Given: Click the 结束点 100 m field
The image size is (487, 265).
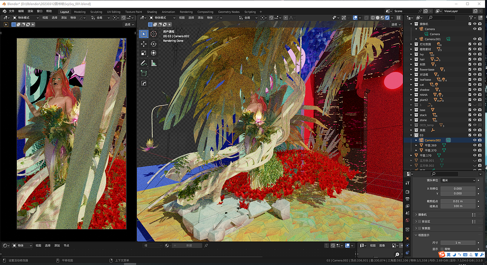Looking at the screenshot, I should (458, 206).
